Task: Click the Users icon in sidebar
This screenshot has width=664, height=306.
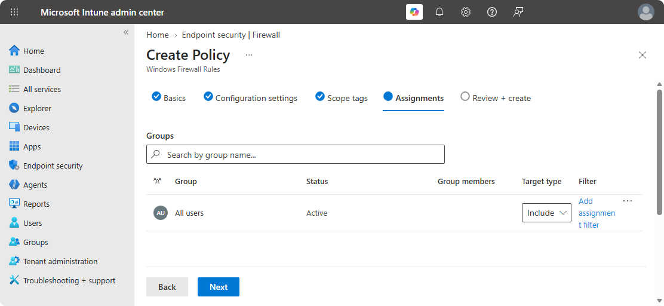Action: pyautogui.click(x=14, y=223)
